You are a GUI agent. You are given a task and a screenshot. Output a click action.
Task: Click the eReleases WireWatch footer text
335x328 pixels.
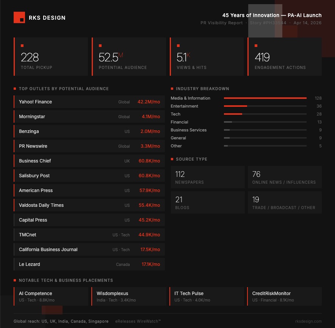pos(138,322)
